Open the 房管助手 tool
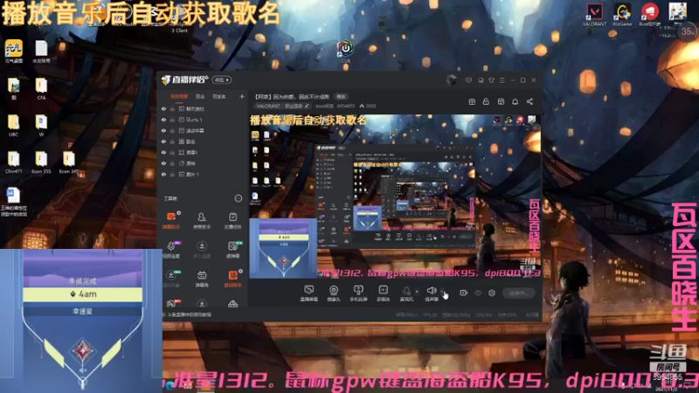The image size is (699, 393). pyautogui.click(x=202, y=220)
